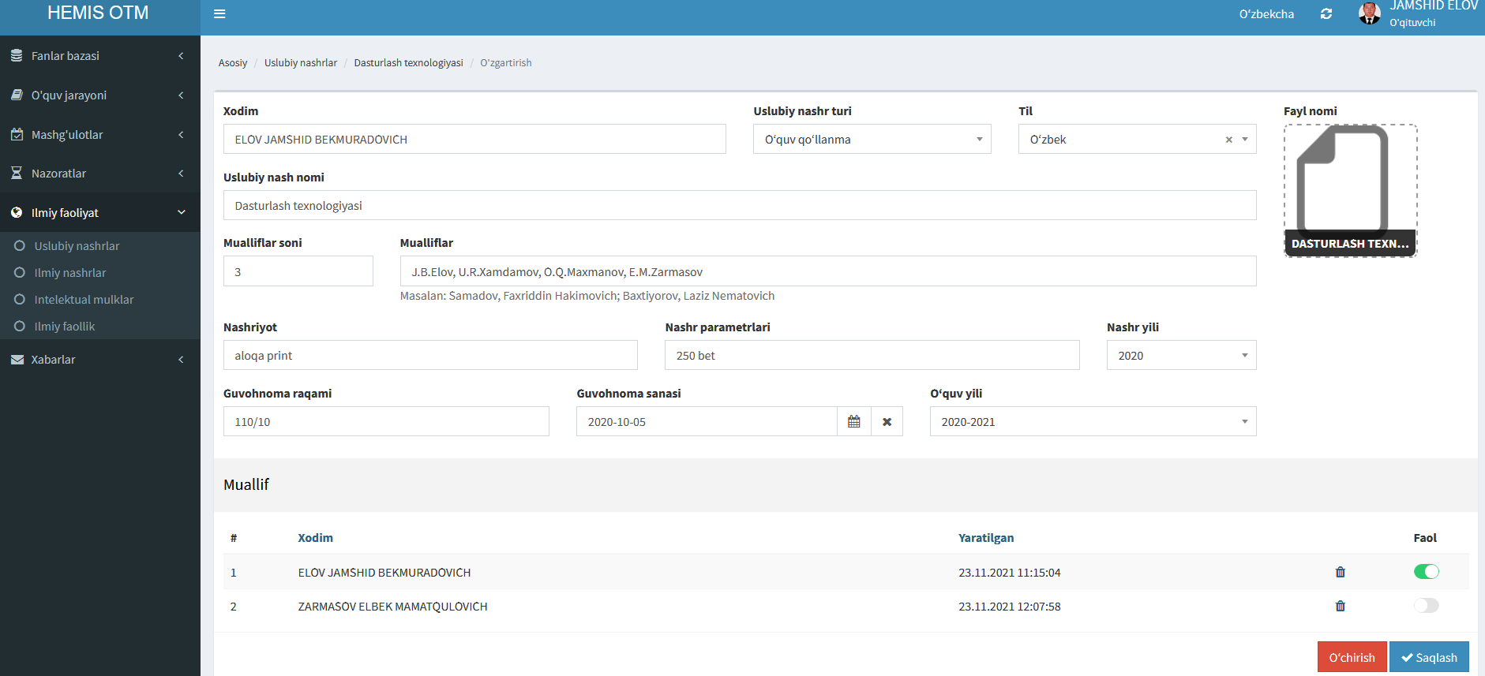Viewport: 1485px width, 676px height.
Task: Expand the Mashg'ulotlar menu
Action: tap(99, 135)
